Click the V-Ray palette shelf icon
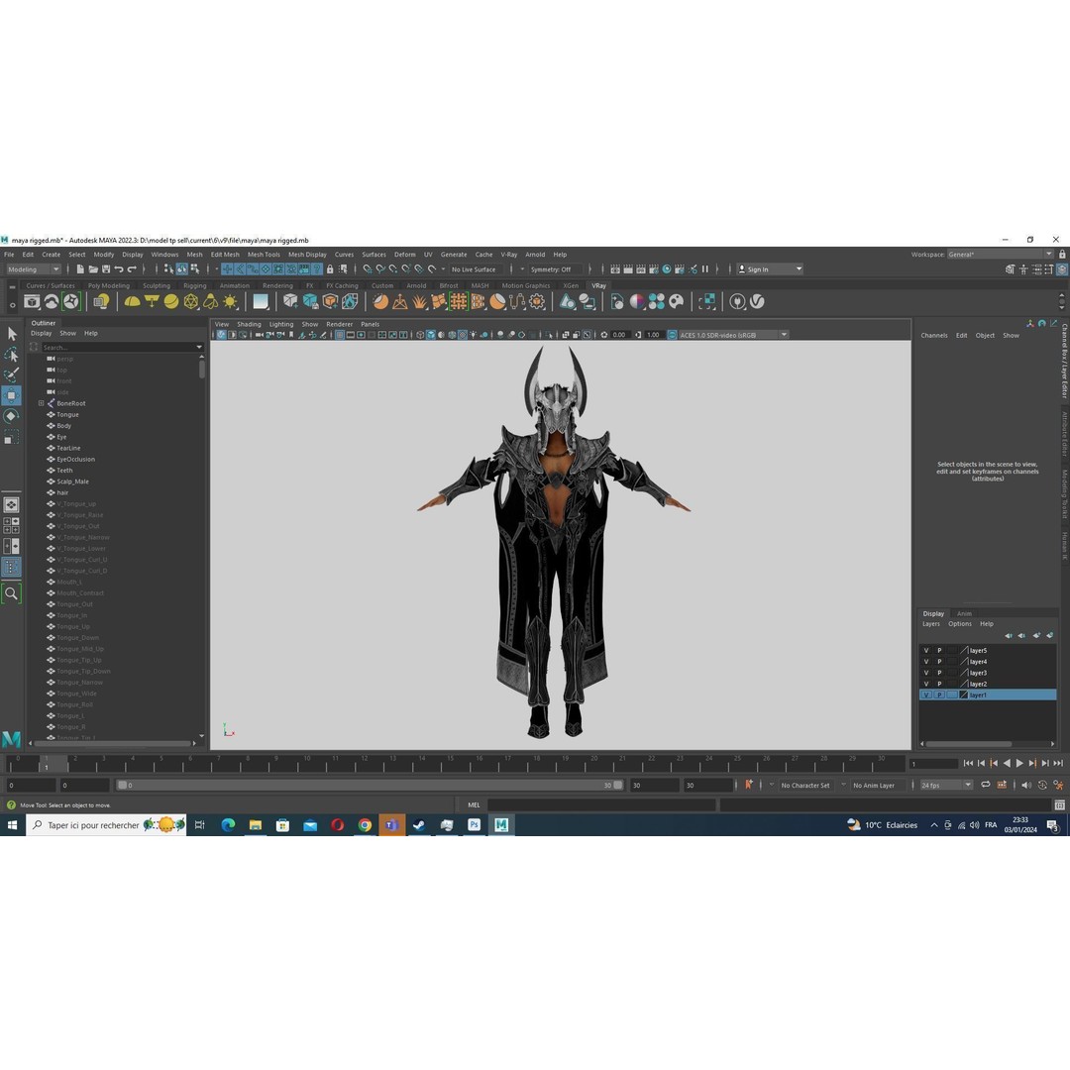 tap(677, 301)
